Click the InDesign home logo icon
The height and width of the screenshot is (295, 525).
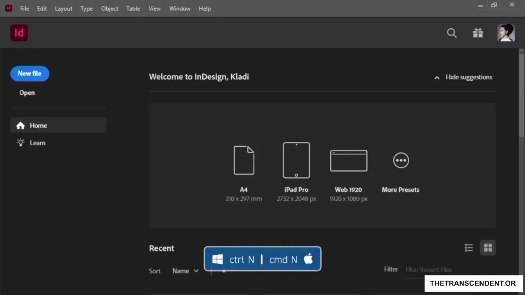pos(19,33)
